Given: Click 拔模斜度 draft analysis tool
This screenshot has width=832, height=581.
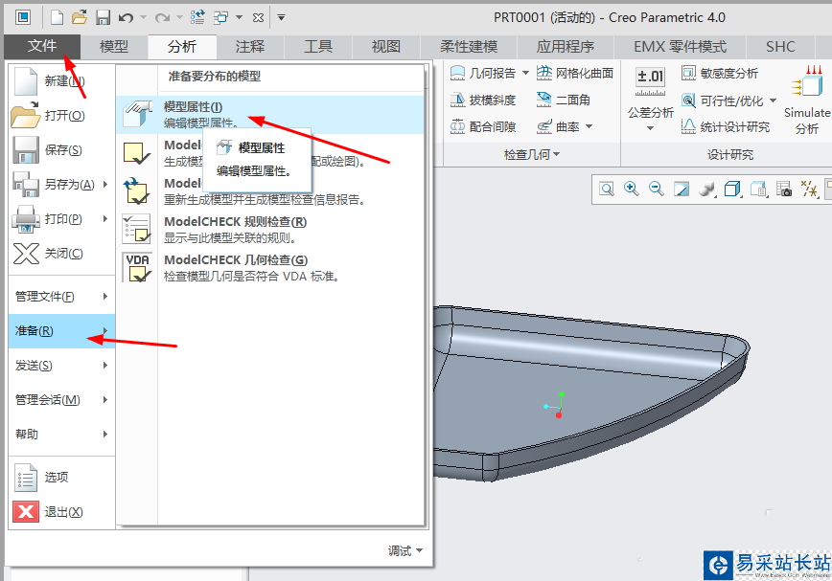Looking at the screenshot, I should [483, 100].
